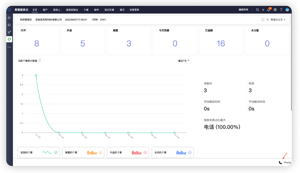Expand the 最近7天 time range dropdown
Viewport: 300px width, 173px height.
click(184, 61)
